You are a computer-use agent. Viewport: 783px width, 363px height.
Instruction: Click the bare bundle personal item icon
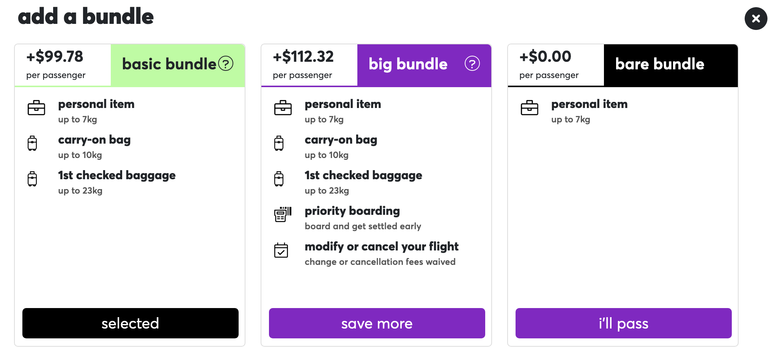529,108
